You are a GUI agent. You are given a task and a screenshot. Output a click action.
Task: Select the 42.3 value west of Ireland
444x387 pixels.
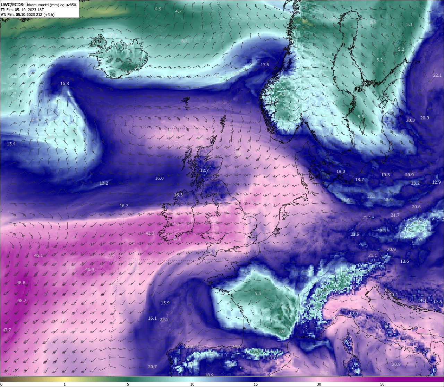[x=150, y=233]
